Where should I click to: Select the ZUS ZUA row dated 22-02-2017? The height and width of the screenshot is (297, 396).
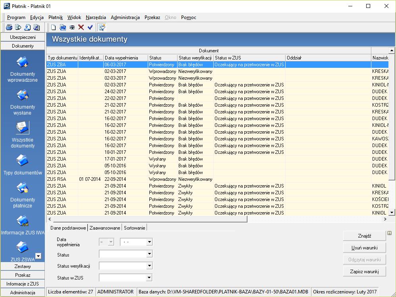217,98
